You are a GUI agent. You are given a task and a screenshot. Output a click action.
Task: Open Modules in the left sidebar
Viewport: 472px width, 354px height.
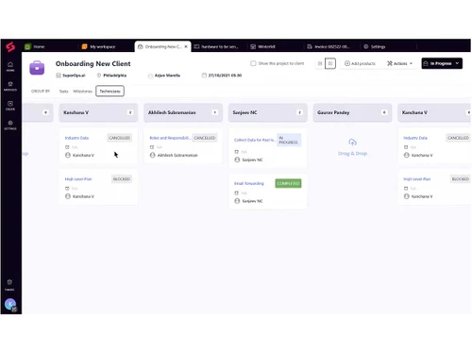pos(10,86)
